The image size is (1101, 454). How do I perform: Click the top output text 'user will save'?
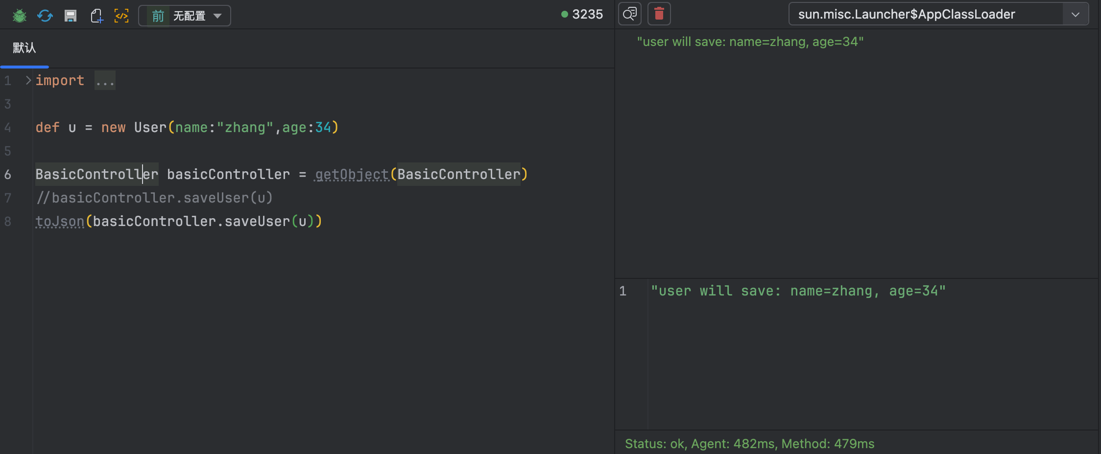750,42
